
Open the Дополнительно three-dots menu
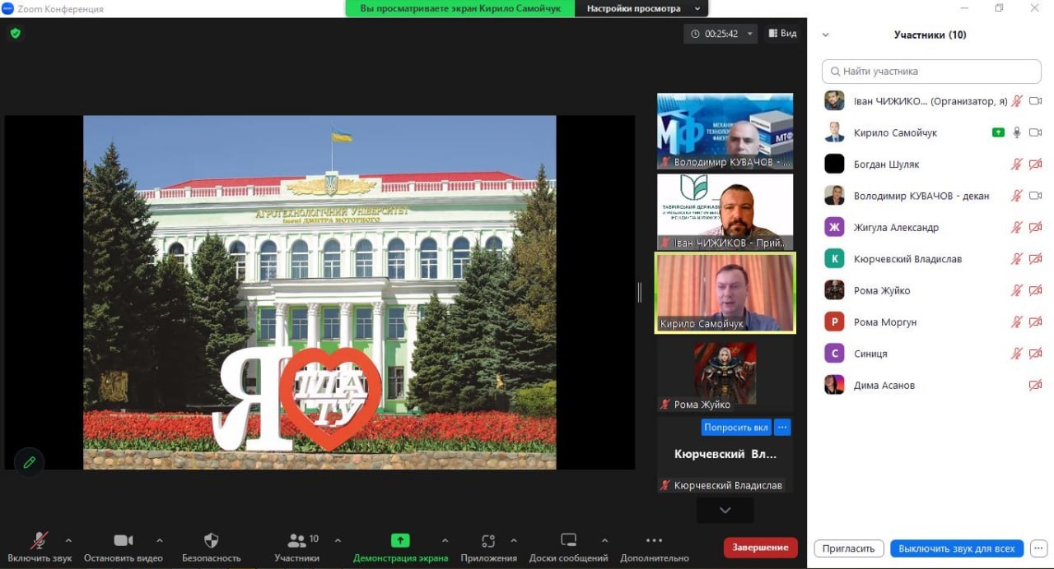tap(654, 540)
